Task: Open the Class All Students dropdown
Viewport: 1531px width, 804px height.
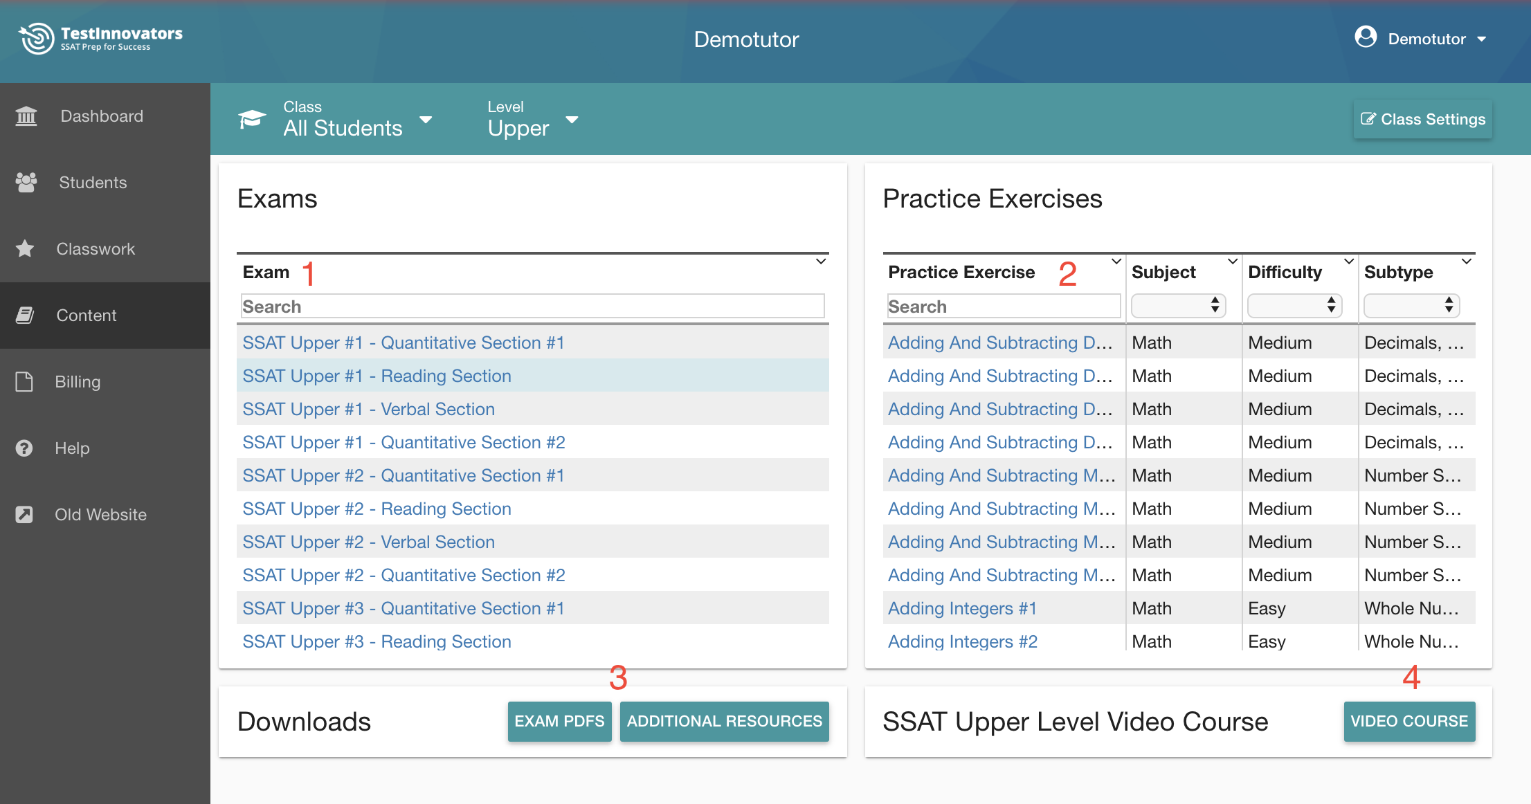Action: click(x=358, y=119)
